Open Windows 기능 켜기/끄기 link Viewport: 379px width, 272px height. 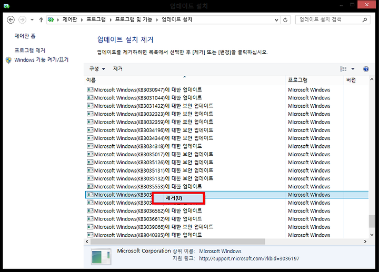coord(42,59)
